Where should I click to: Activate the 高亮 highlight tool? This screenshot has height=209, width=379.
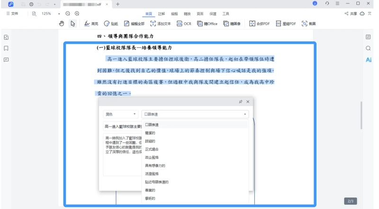[91, 24]
